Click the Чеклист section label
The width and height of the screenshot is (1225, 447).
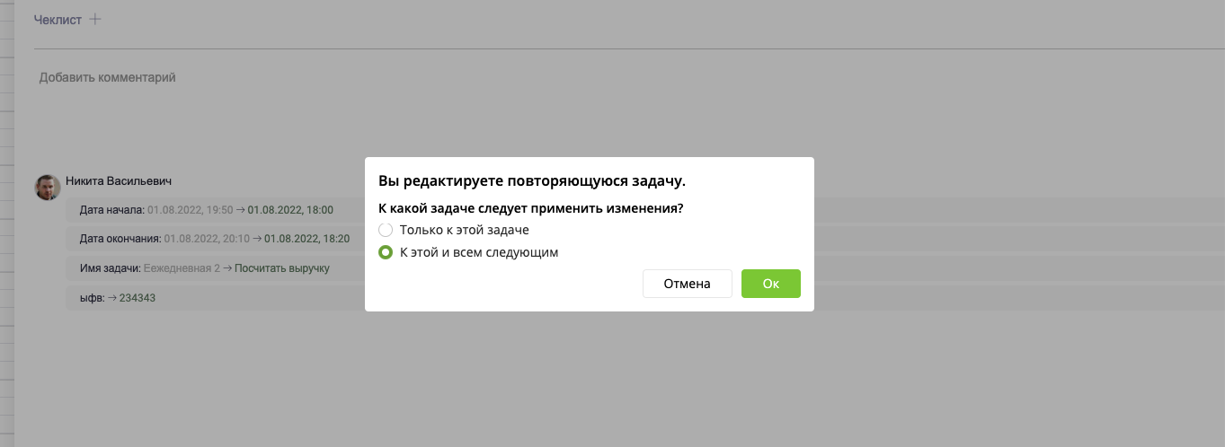pos(58,20)
